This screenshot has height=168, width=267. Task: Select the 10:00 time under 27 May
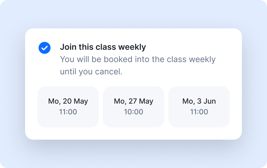133,112
